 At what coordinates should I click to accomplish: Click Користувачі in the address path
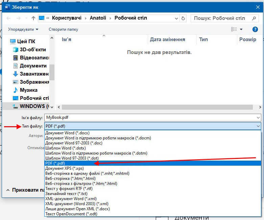click(67, 18)
